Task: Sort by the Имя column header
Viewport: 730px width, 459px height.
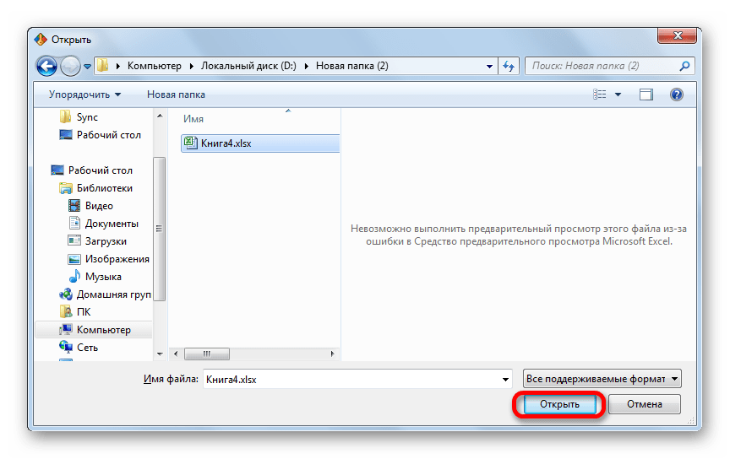Action: [x=193, y=119]
